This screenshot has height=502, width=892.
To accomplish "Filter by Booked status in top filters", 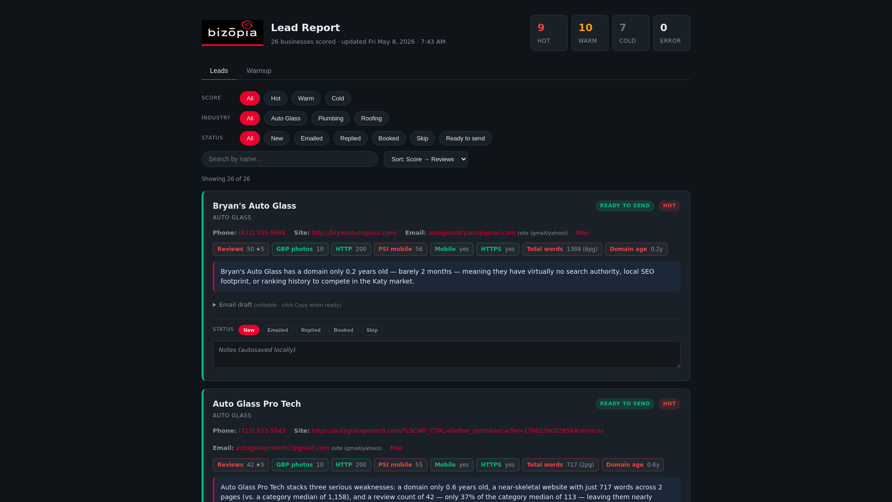I will click(388, 138).
